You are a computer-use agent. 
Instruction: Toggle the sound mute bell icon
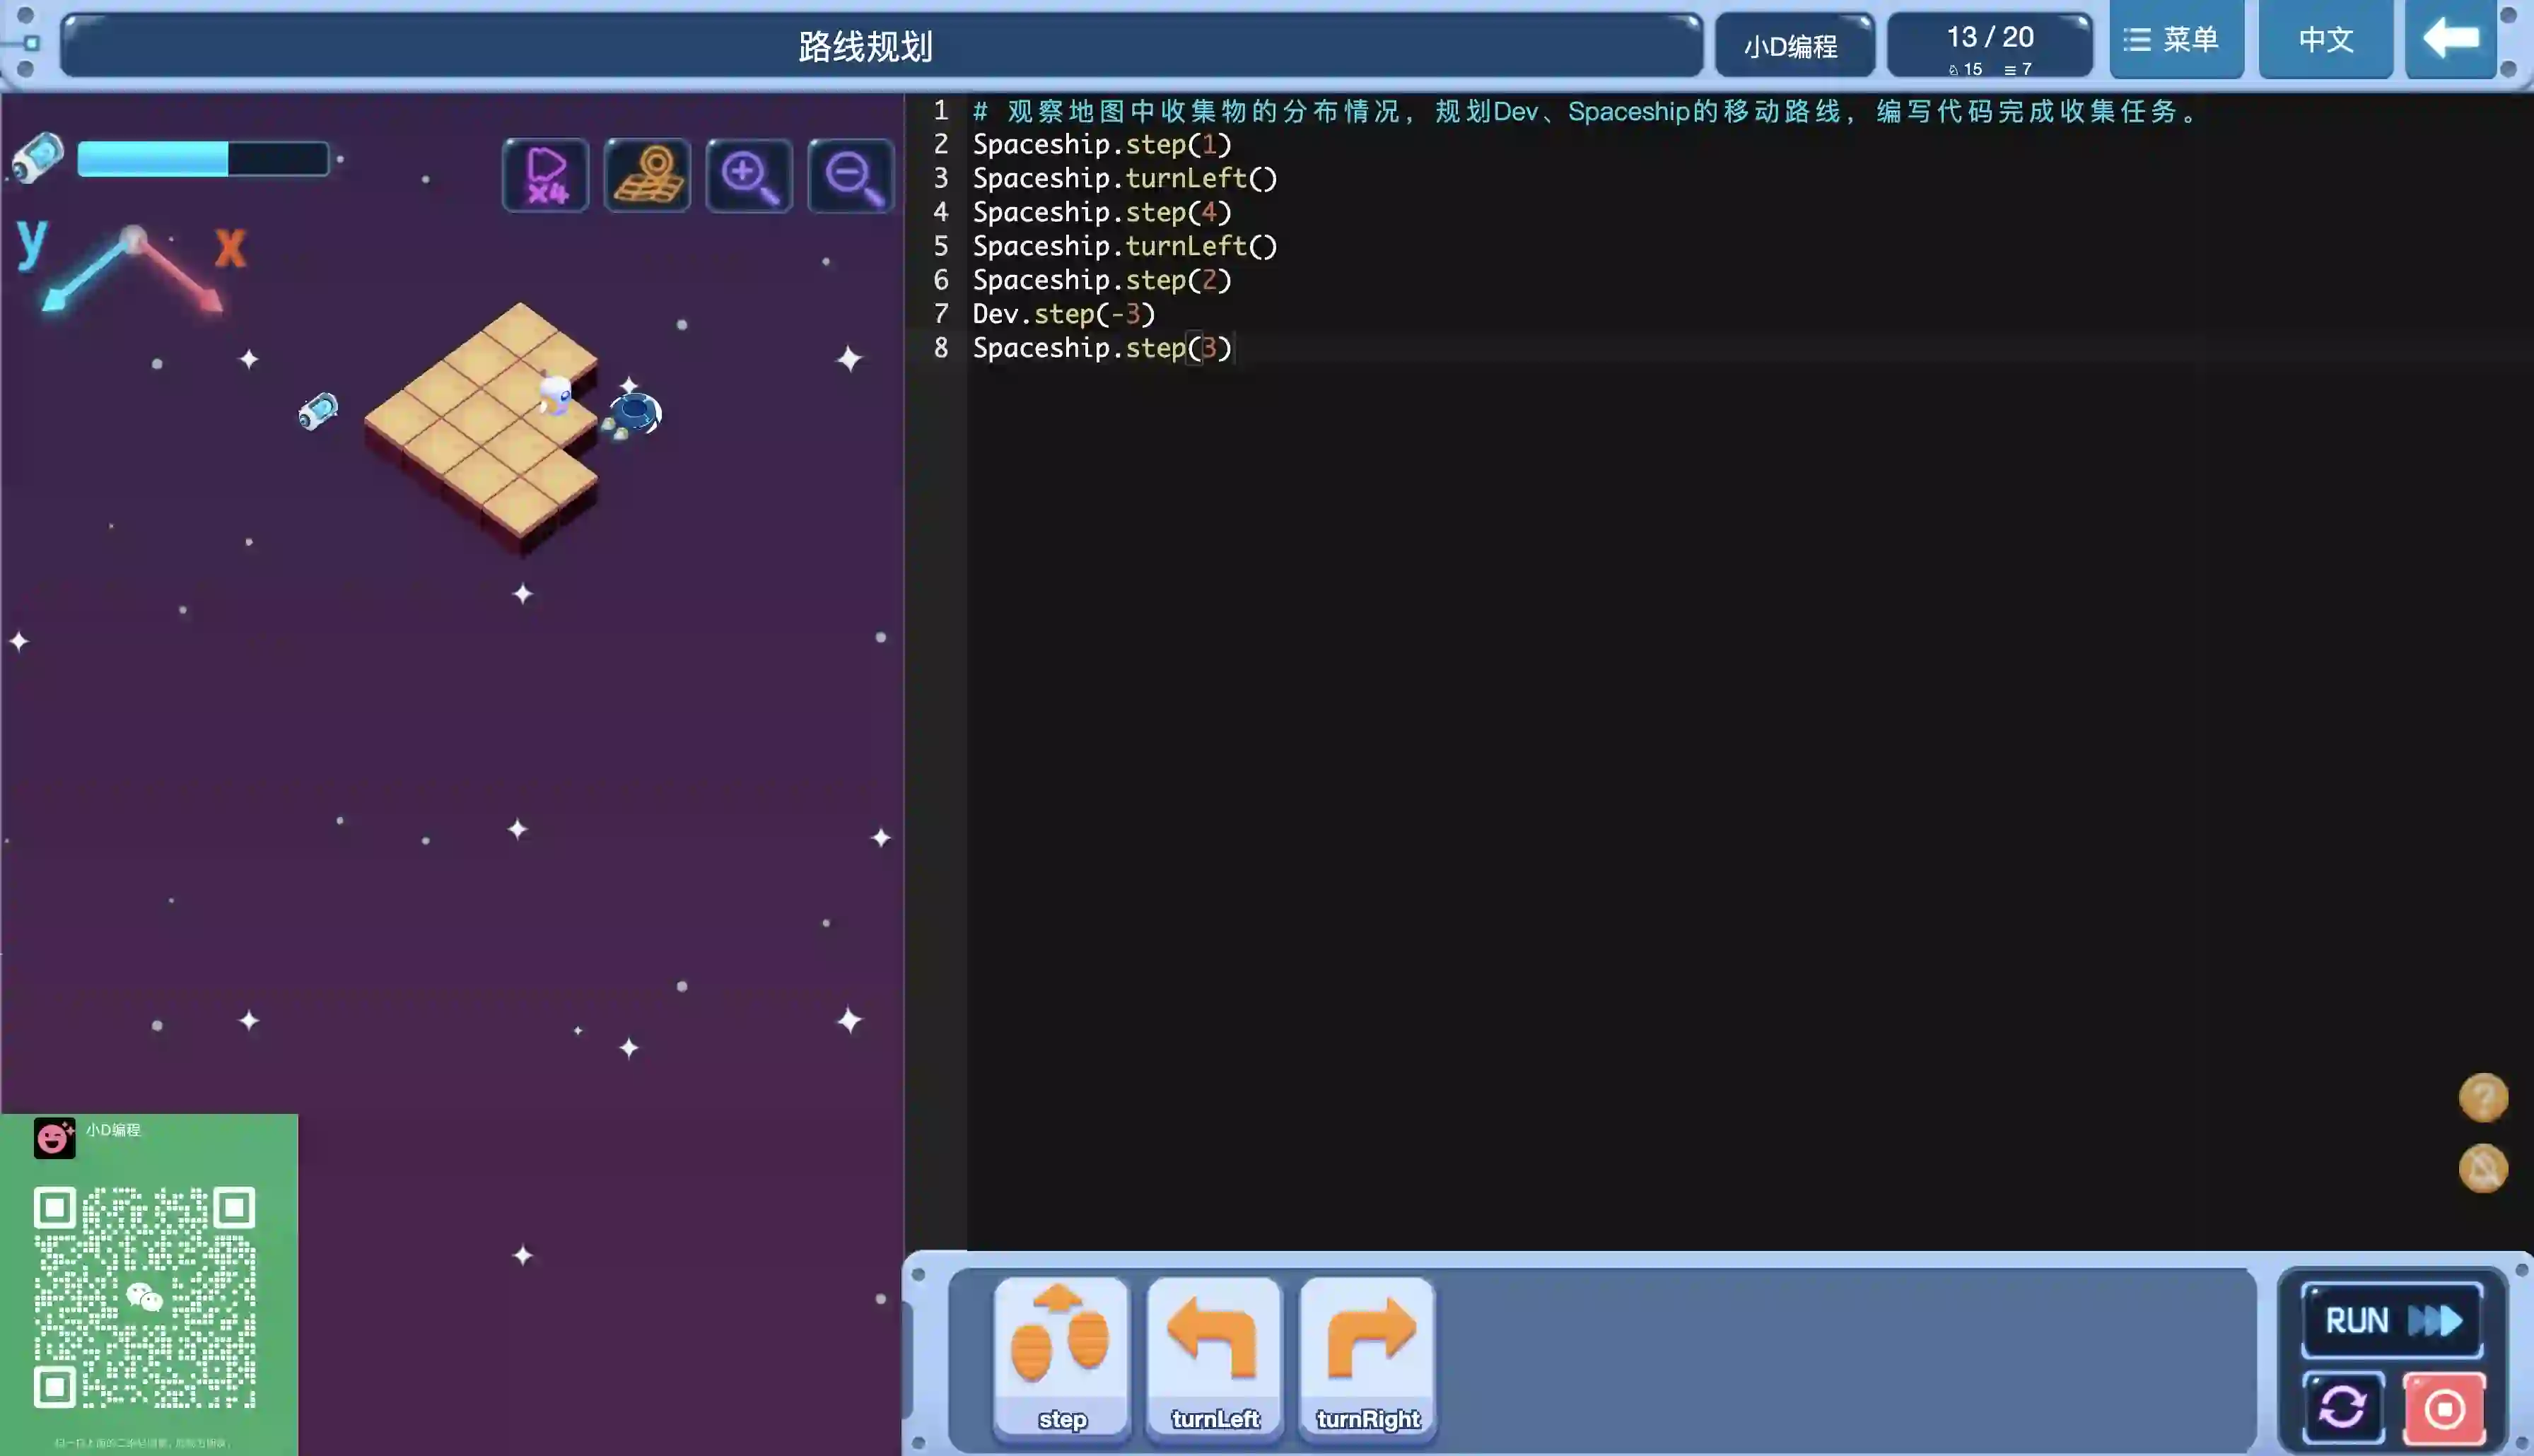pos(2483,1168)
